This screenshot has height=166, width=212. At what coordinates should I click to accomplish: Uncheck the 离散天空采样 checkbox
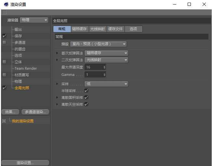click(86, 104)
